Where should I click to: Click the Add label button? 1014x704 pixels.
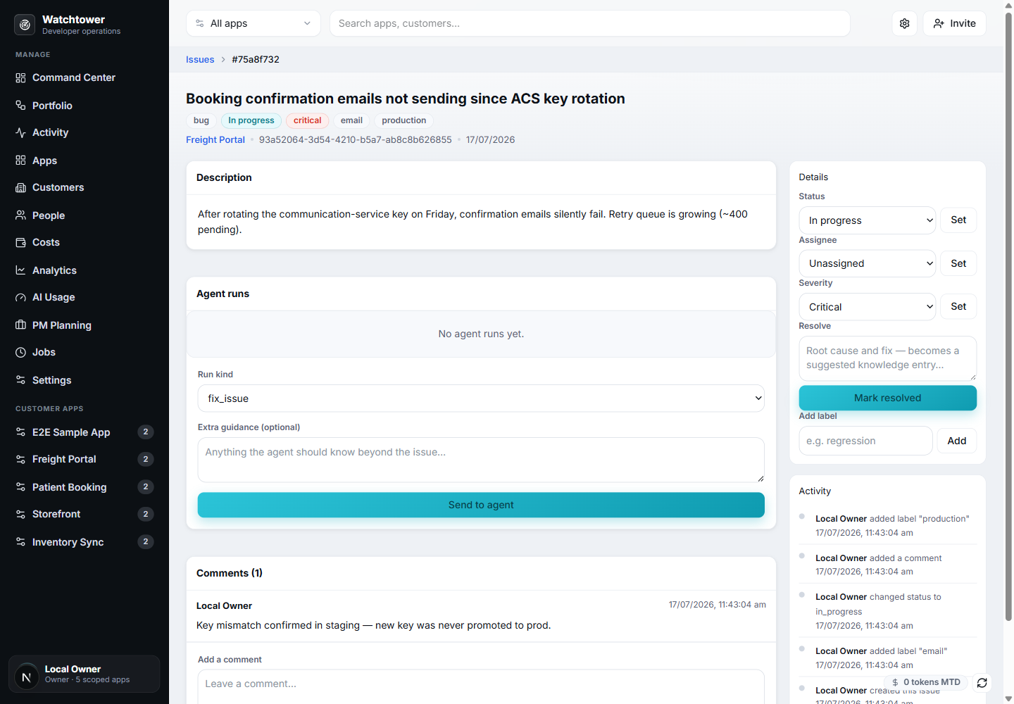(957, 441)
